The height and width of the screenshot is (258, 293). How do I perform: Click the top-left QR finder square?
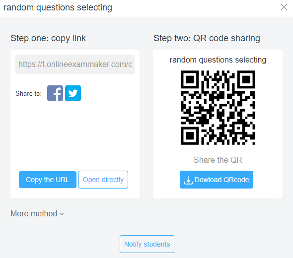point(190,79)
